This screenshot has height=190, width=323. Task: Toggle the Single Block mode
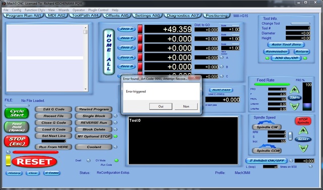pyautogui.click(x=94, y=116)
